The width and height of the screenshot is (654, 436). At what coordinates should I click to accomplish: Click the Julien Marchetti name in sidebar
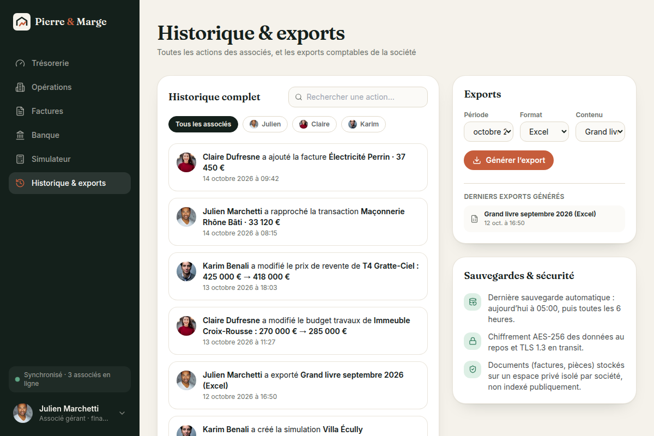click(69, 409)
